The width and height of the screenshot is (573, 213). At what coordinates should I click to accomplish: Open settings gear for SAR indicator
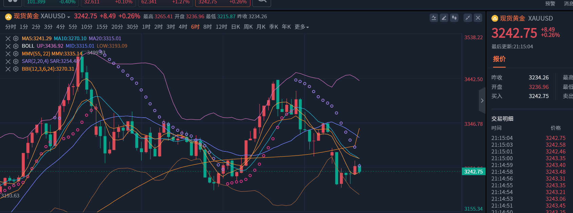(x=16, y=61)
